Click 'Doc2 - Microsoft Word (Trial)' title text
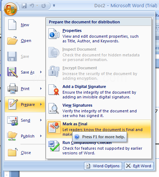The image size is (159, 177). tap(126, 6)
